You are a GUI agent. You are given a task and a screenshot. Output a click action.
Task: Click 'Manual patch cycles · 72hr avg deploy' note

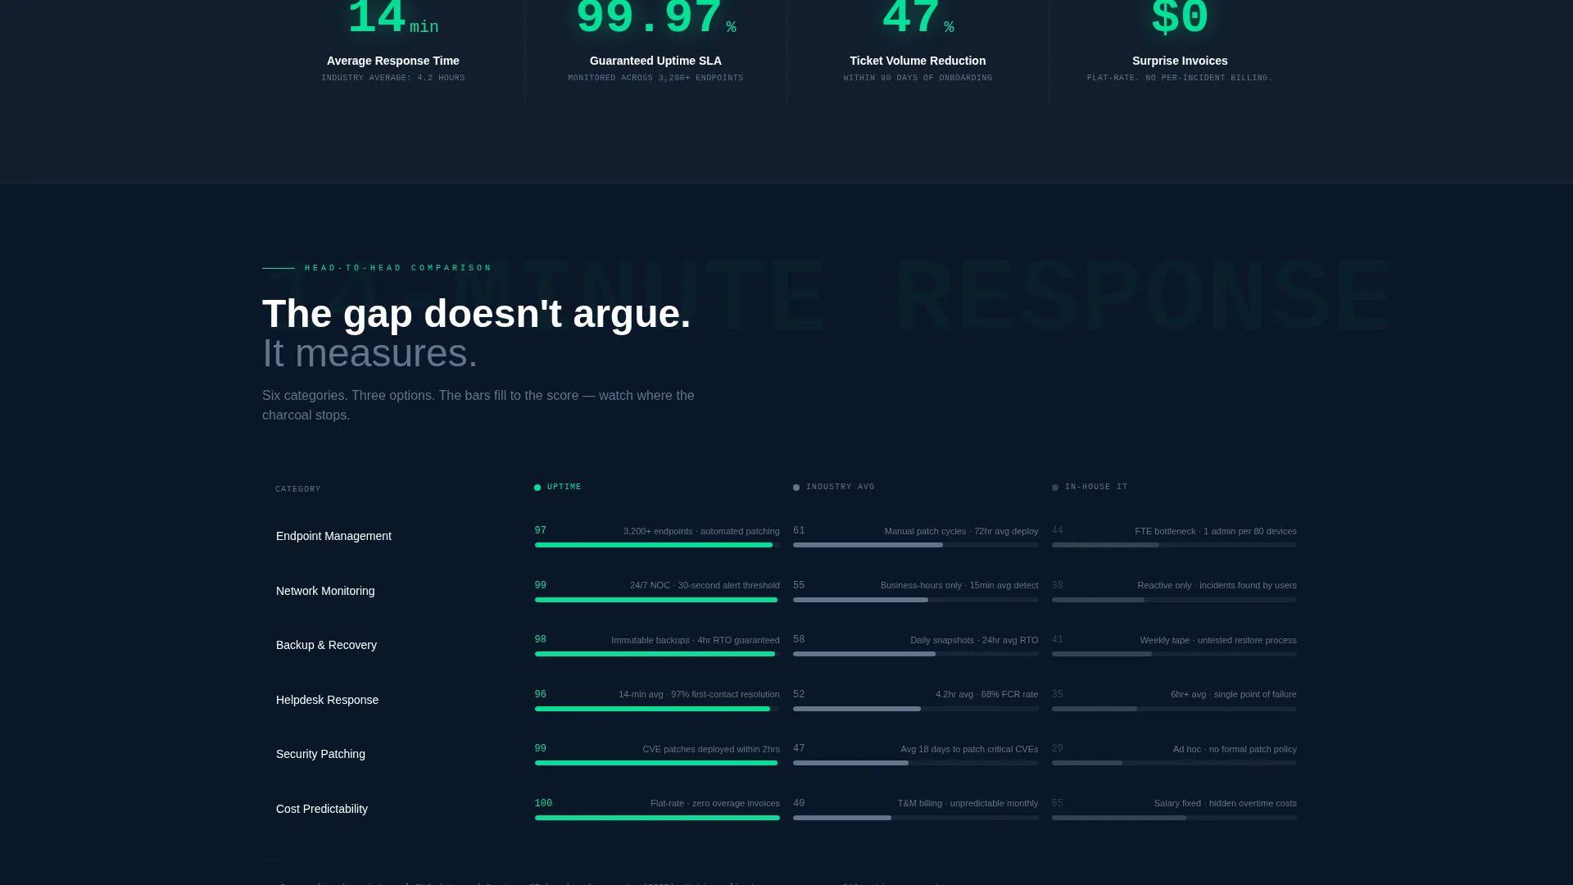961,531
